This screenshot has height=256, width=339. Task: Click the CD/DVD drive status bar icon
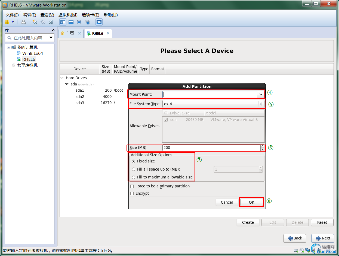pos(301,250)
